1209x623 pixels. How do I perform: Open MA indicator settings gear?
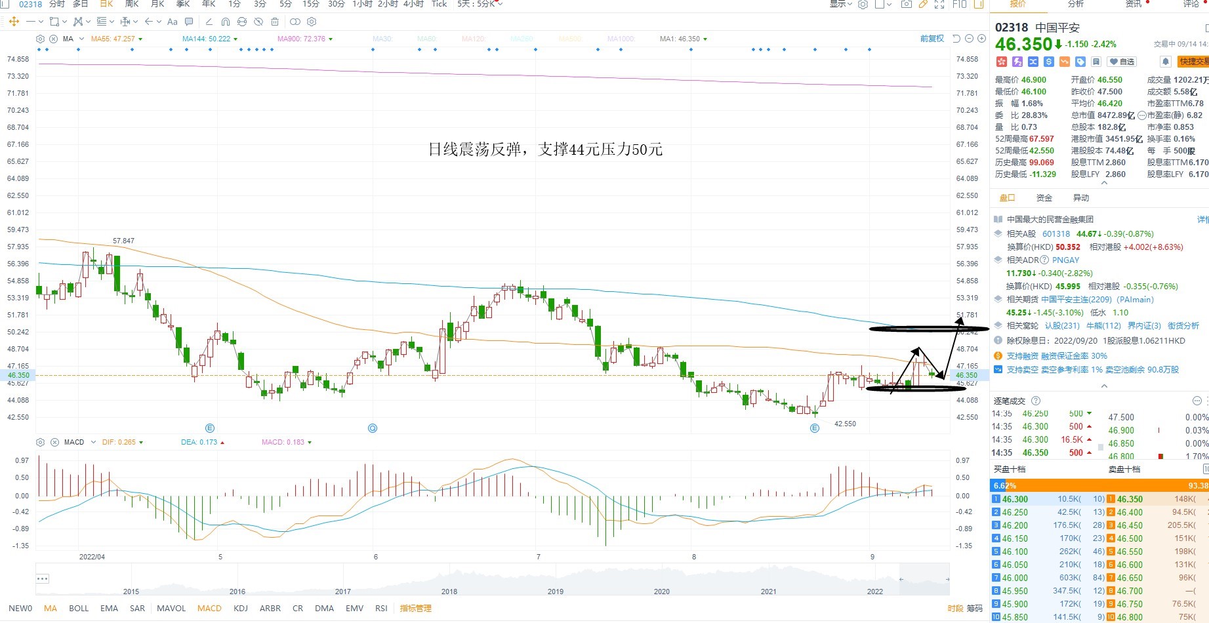[40, 39]
